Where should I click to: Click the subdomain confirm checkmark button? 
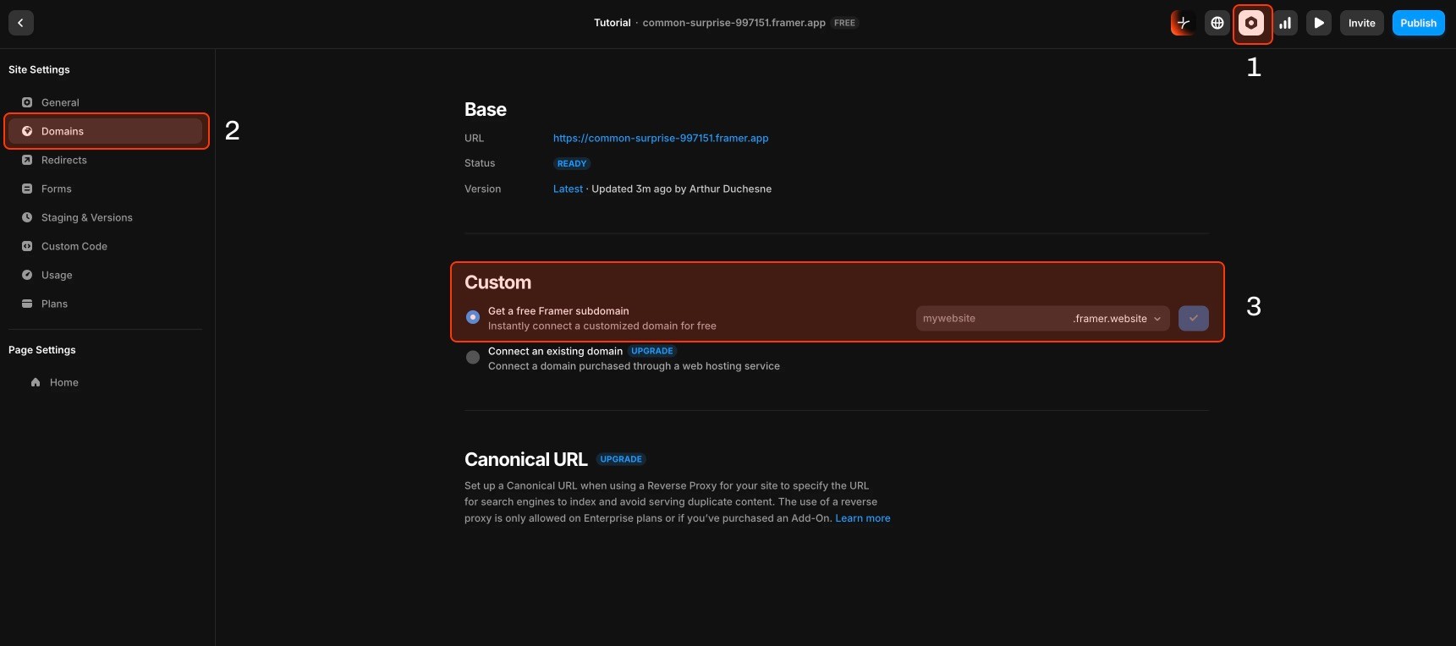click(1194, 318)
